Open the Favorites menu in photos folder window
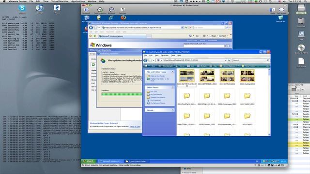The height and width of the screenshot is (174, 310). [x=165, y=56]
